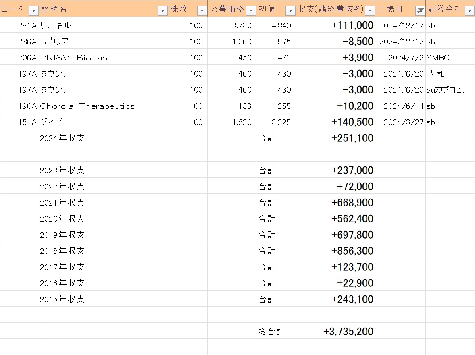Select the 2024年収支 label cell
This screenshot has width=475, height=355.
[x=103, y=137]
